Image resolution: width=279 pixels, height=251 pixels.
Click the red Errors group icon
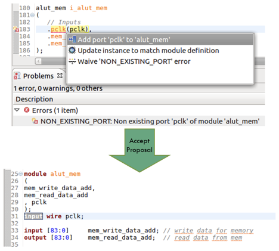pos(27,110)
